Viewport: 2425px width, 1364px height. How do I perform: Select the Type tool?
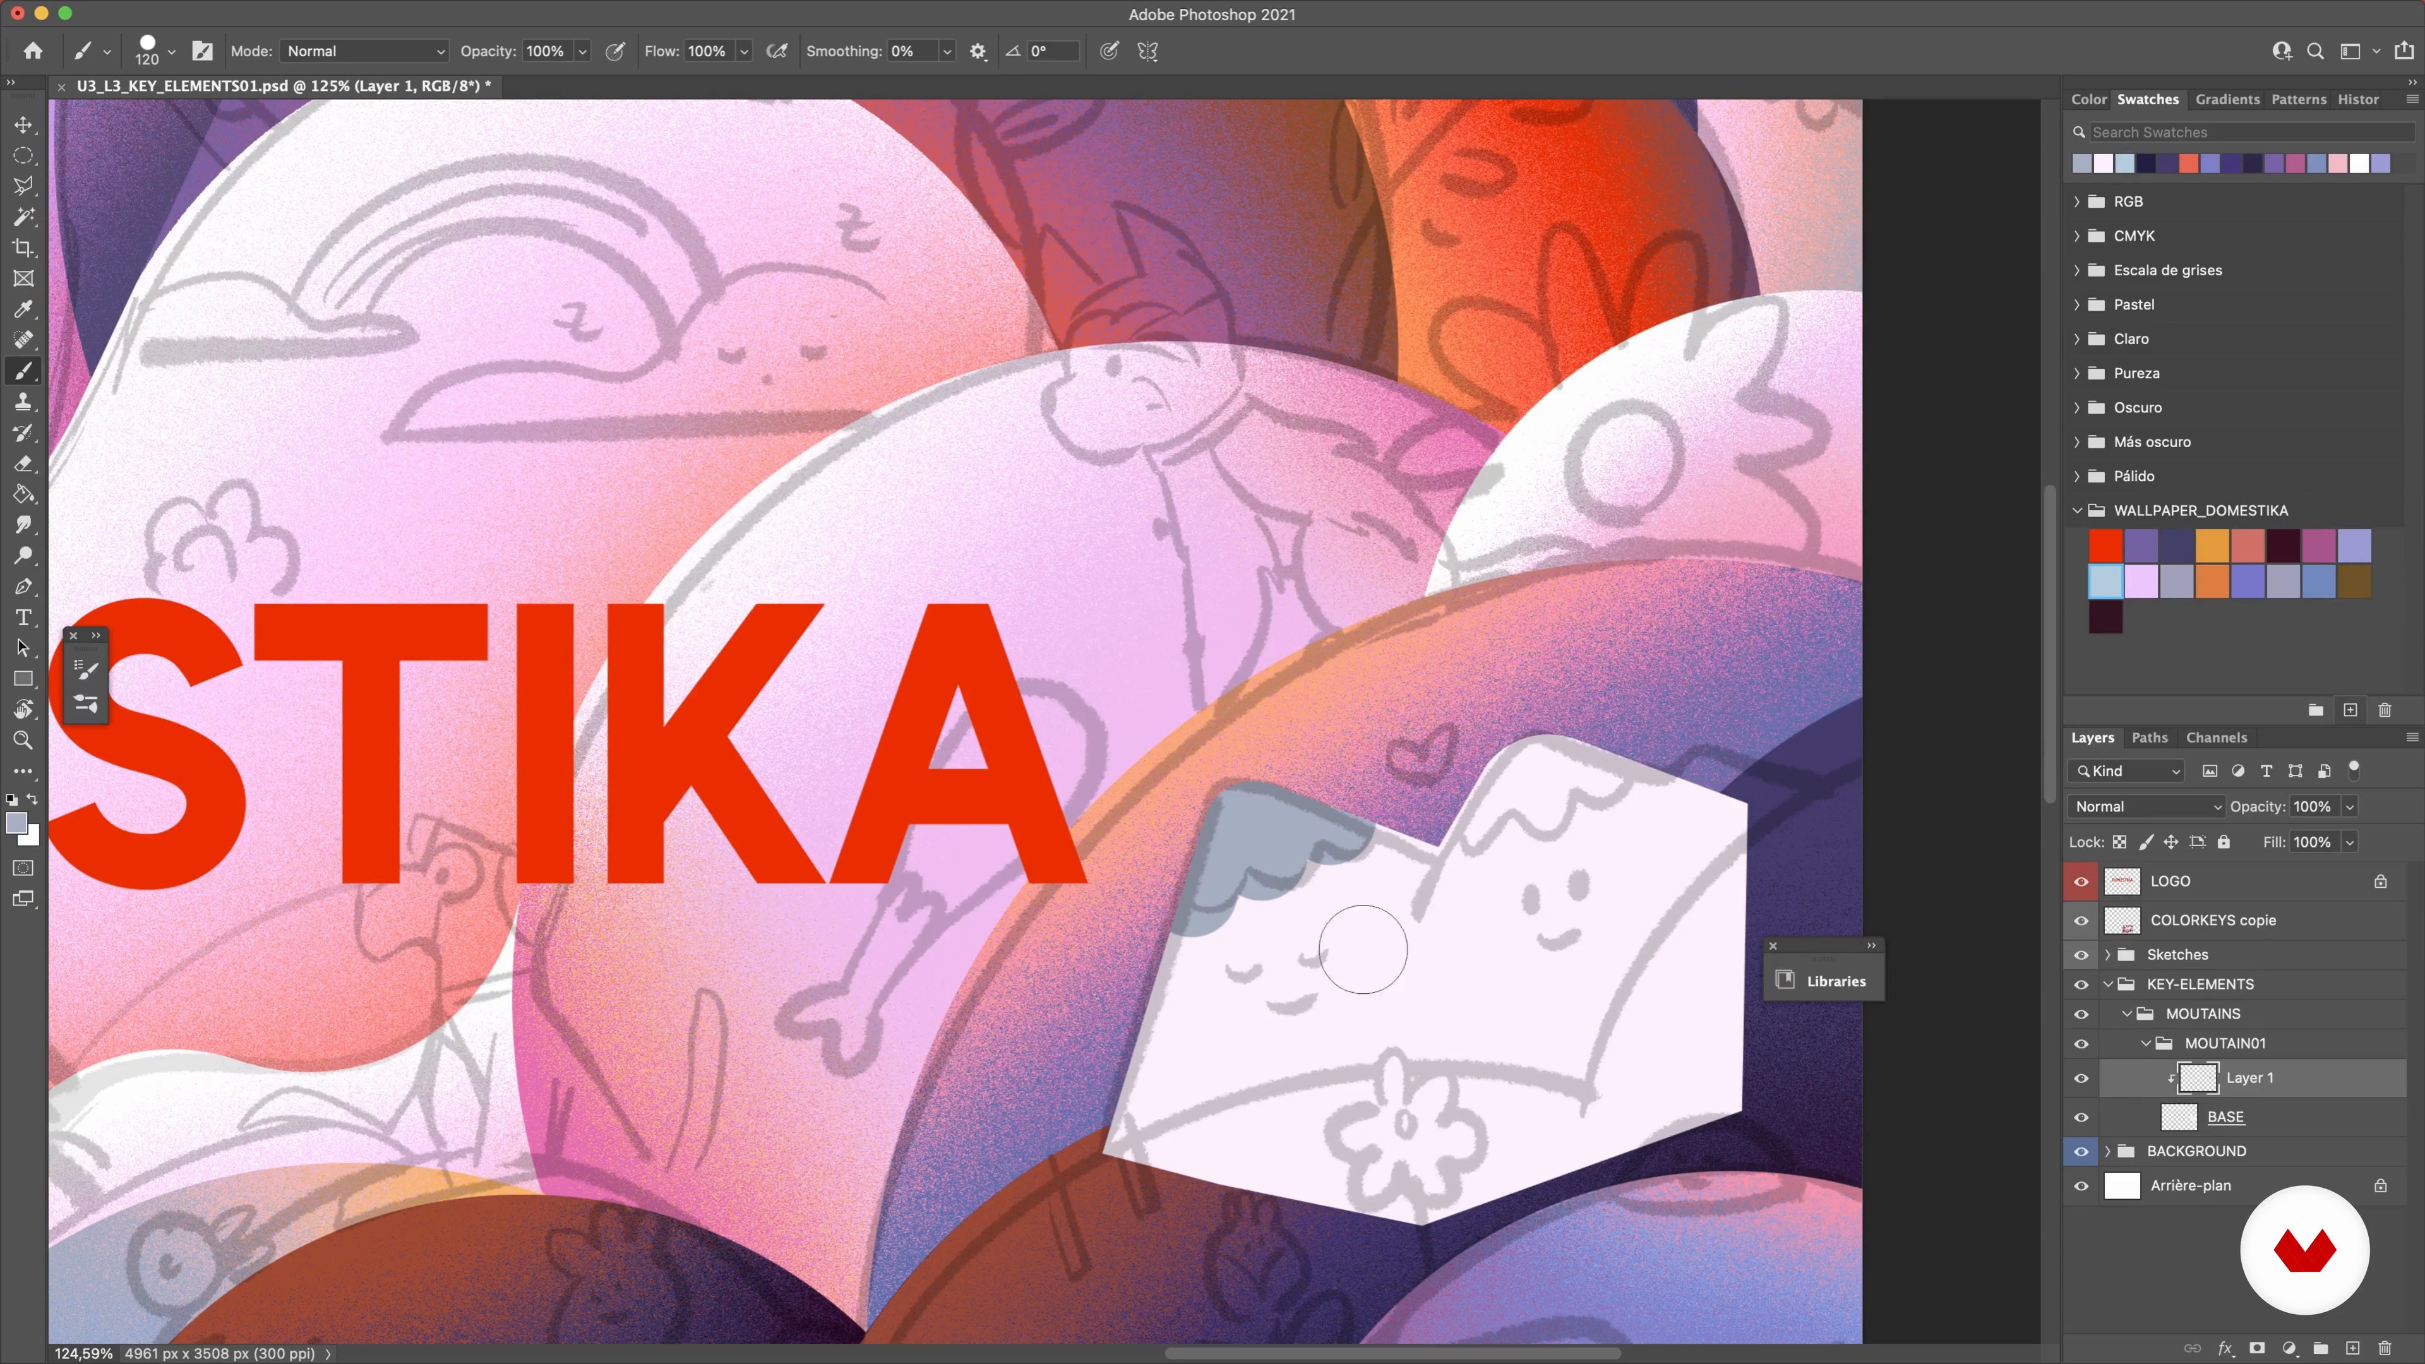[23, 618]
